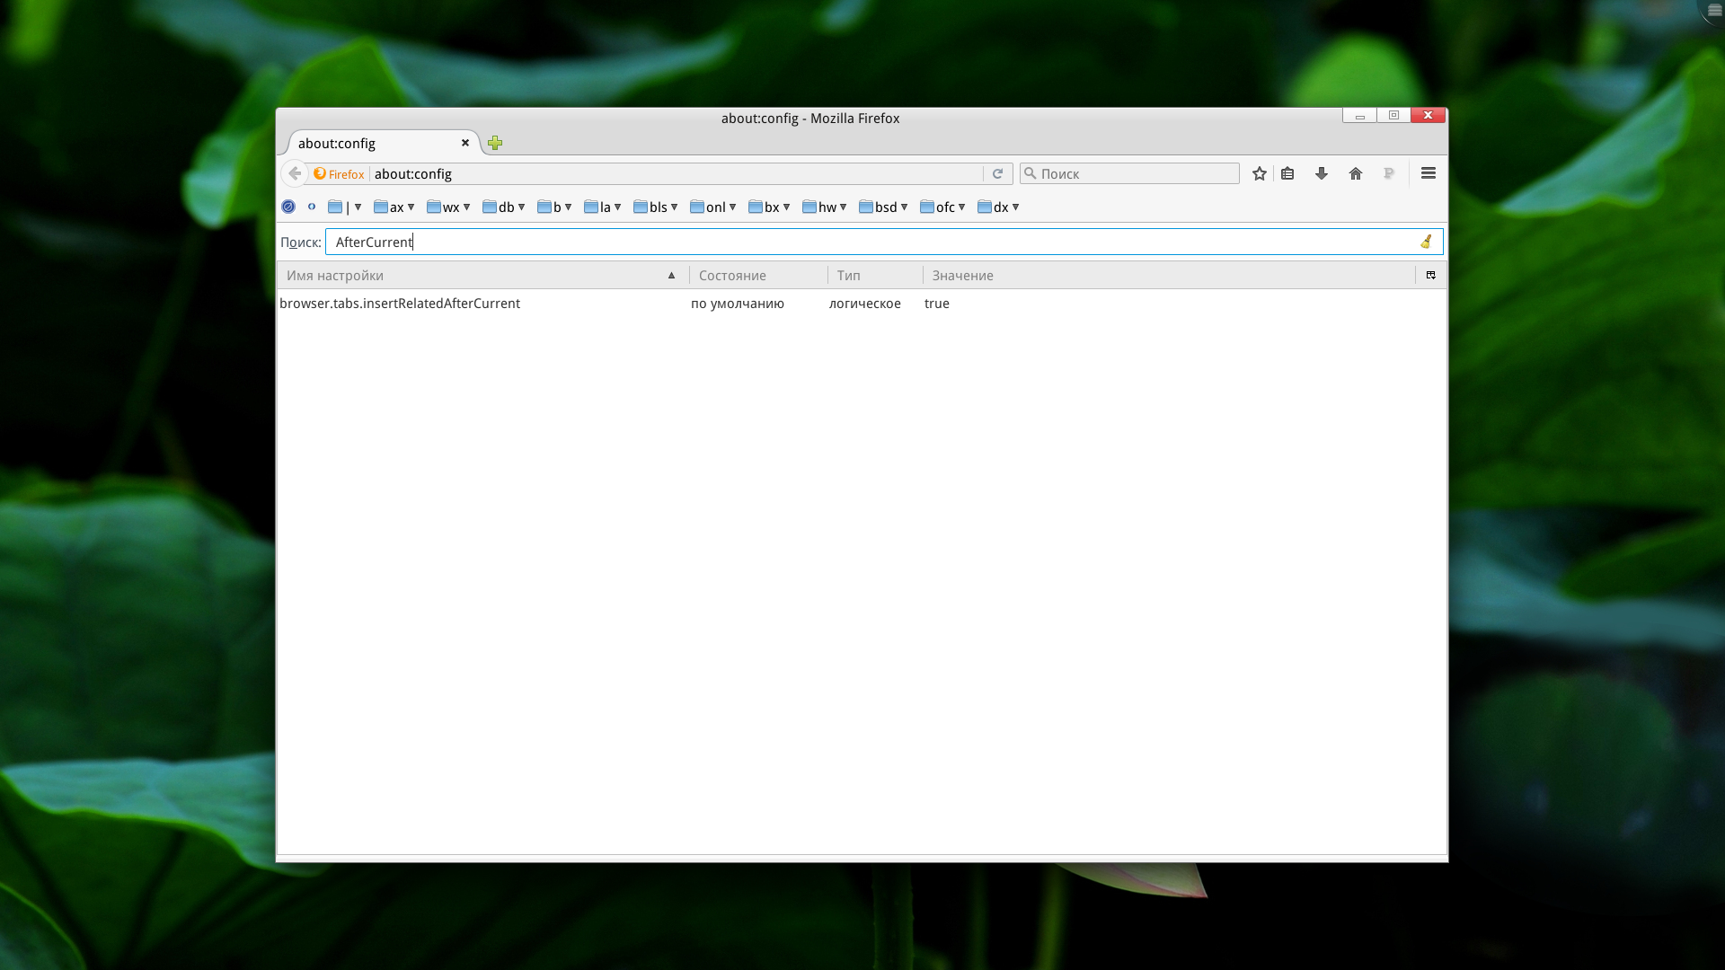This screenshot has width=1725, height=970.
Task: Show bookmarks list icon in toolbar
Action: coord(1287,173)
